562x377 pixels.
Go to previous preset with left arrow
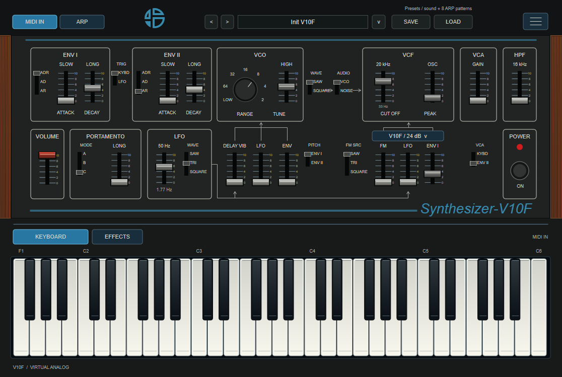coord(211,22)
